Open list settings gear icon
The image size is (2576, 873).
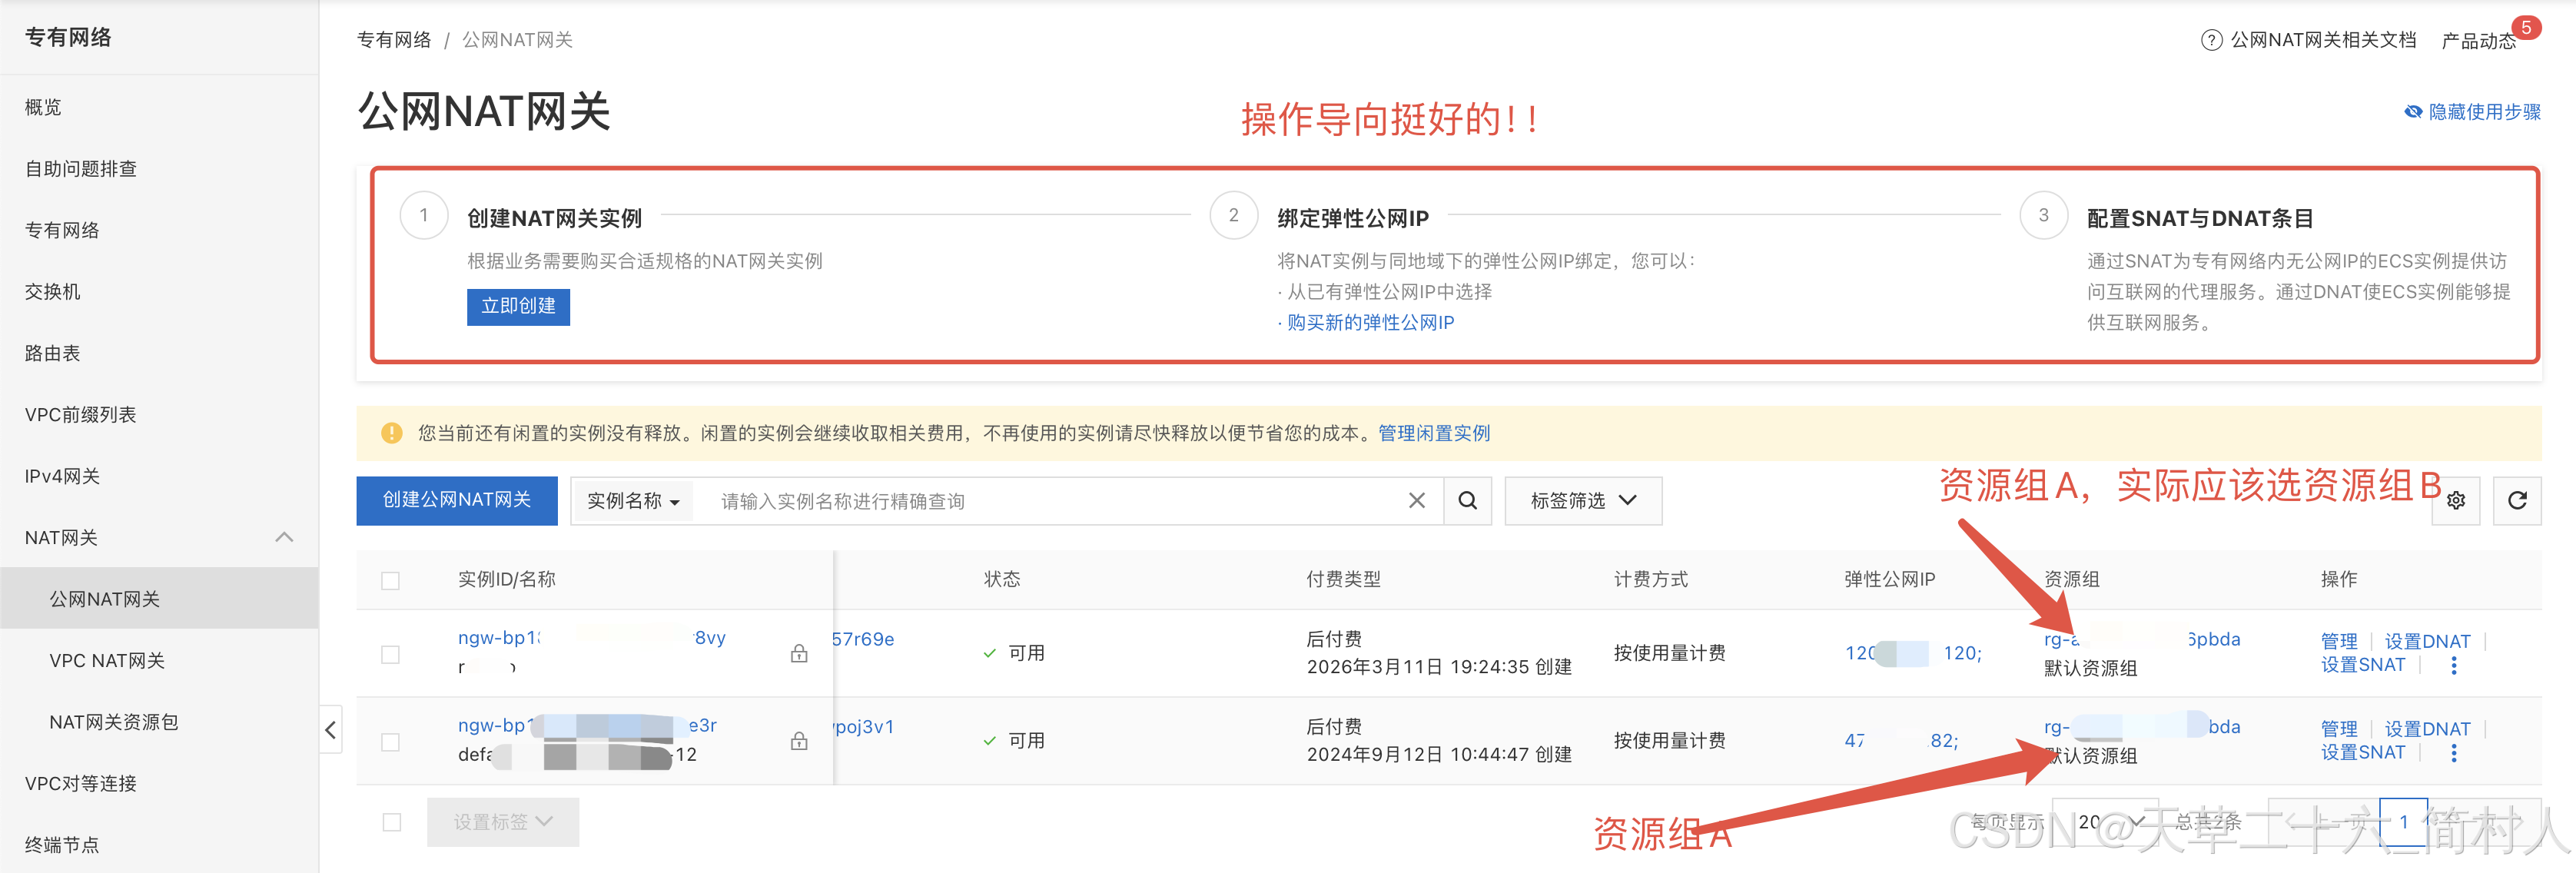[x=2456, y=501]
